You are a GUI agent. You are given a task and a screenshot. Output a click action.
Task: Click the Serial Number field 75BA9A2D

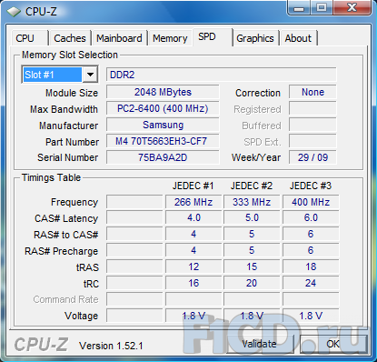[163, 157]
